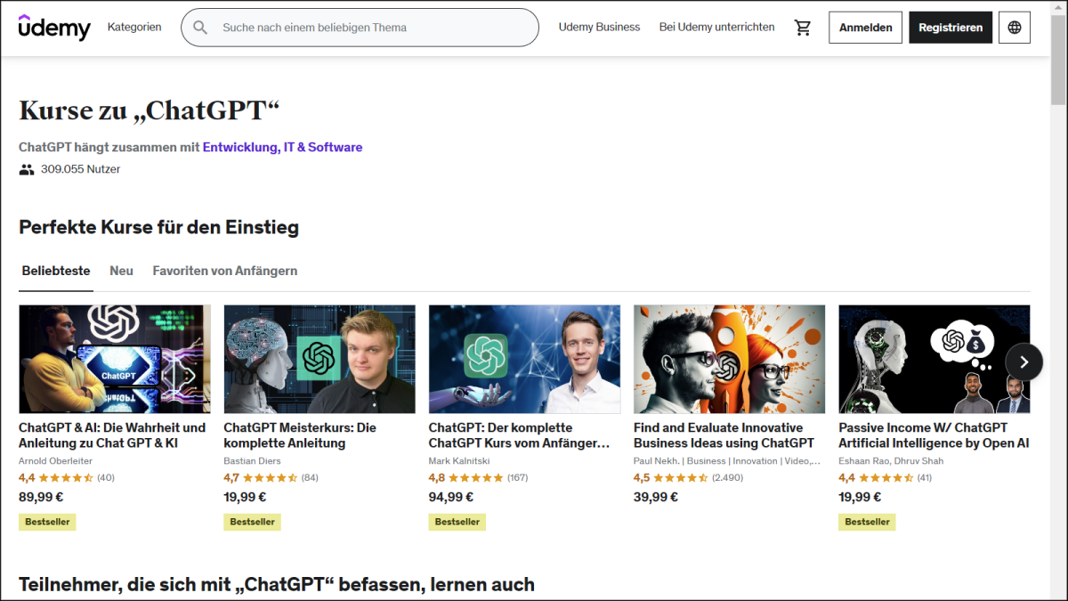Click the Anmelden button
Viewport: 1068px width, 601px height.
pyautogui.click(x=865, y=28)
